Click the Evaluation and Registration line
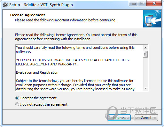 point(37,72)
